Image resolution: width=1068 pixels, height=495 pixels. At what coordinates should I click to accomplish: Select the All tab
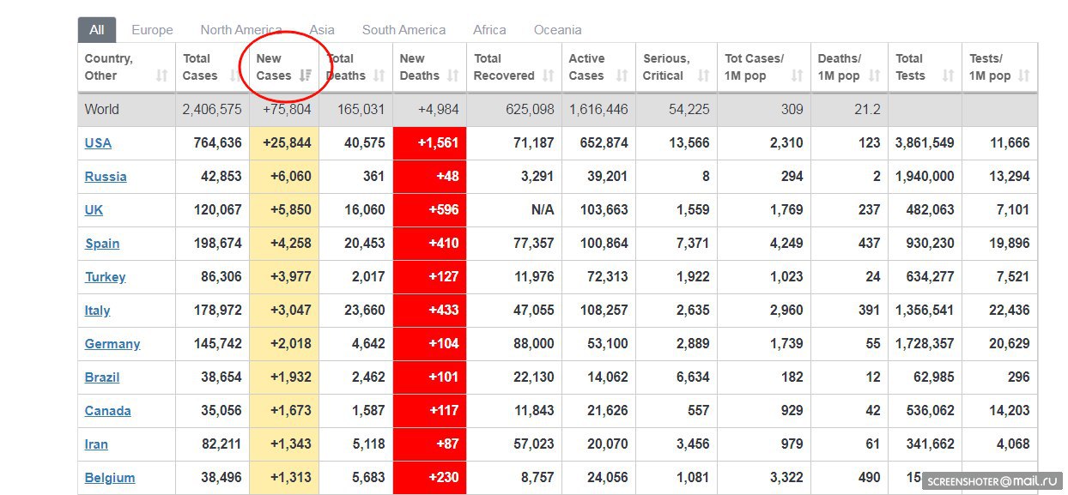click(x=97, y=30)
